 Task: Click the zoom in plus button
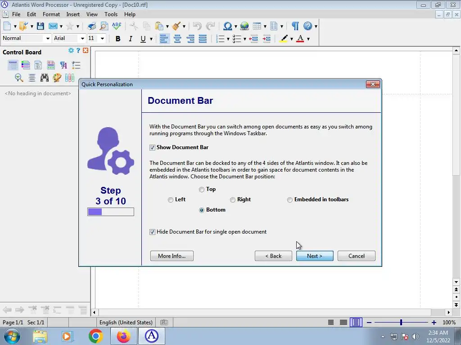(x=434, y=323)
